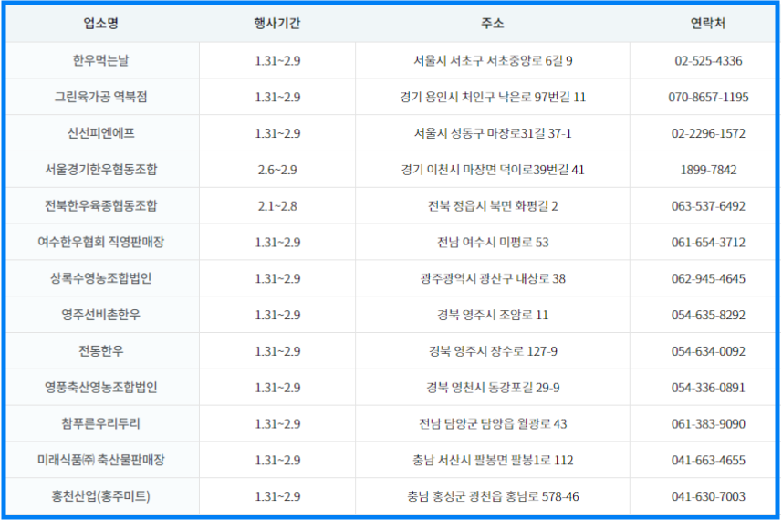Click phone number 070-8657-1195
This screenshot has width=782, height=520.
[x=708, y=97]
